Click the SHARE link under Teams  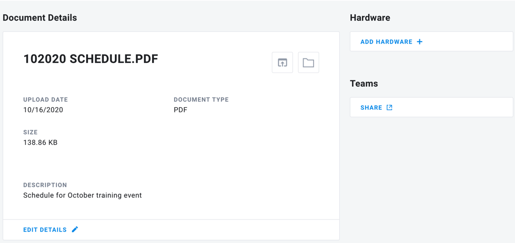[371, 107]
